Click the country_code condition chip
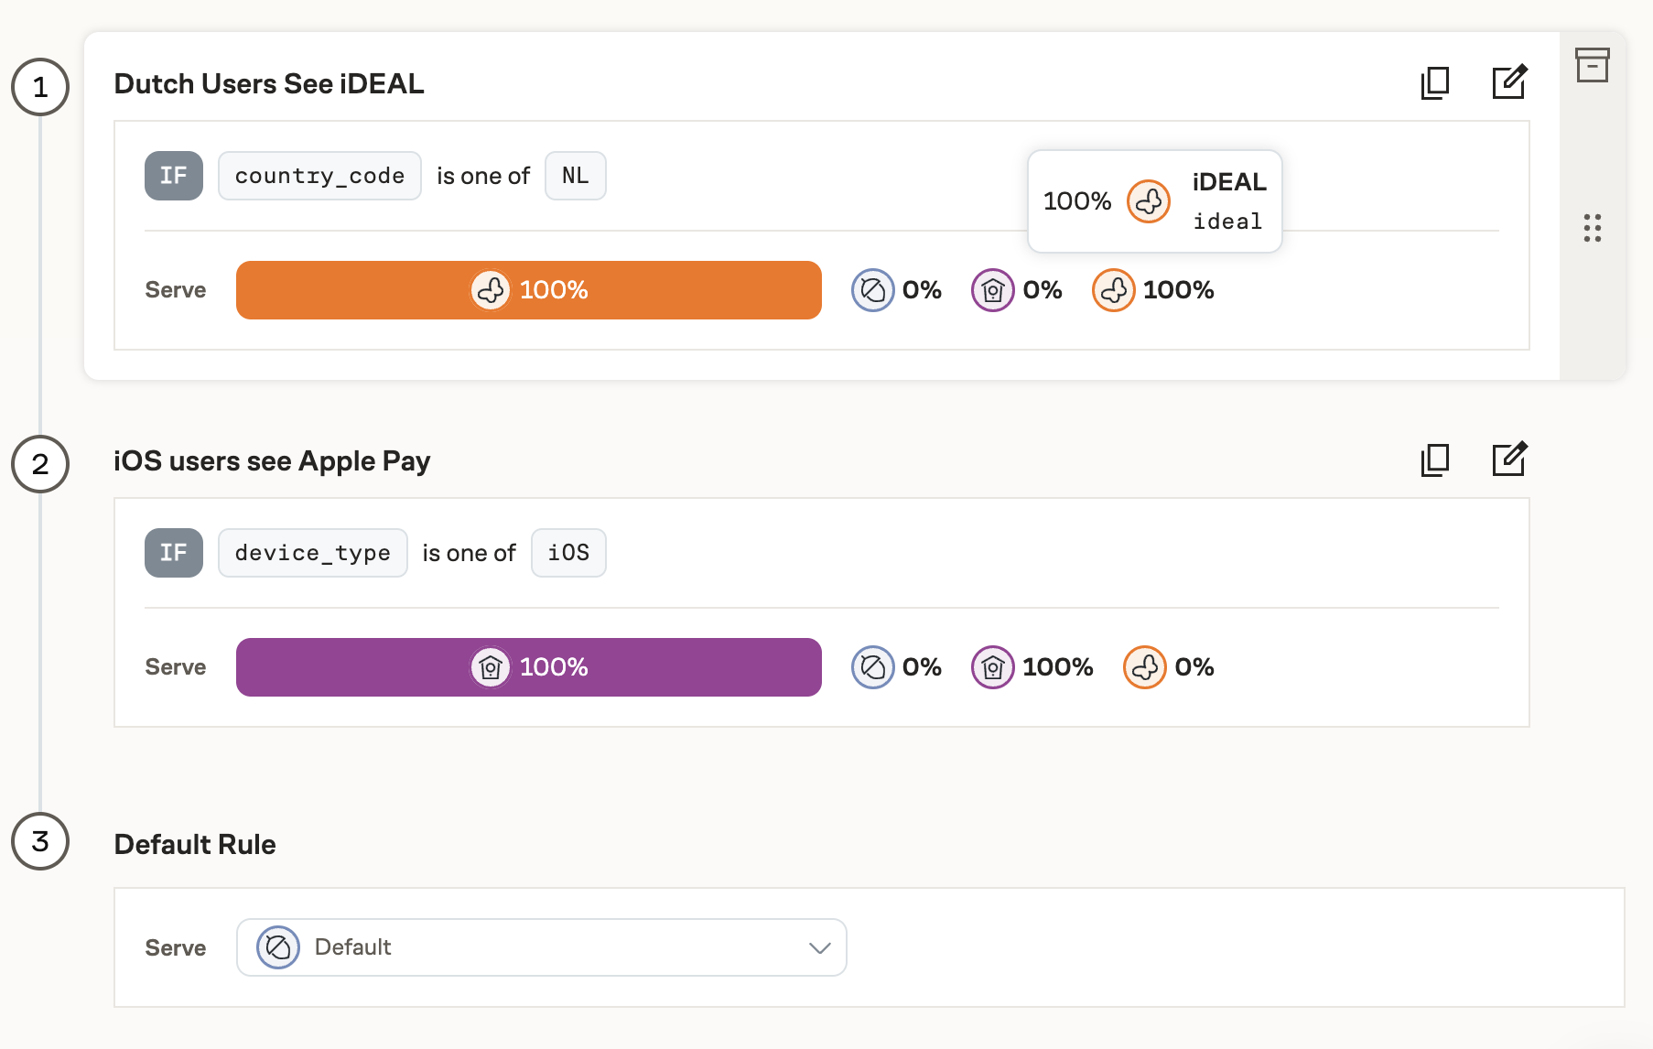Screen dimensions: 1653x1049 (319, 176)
